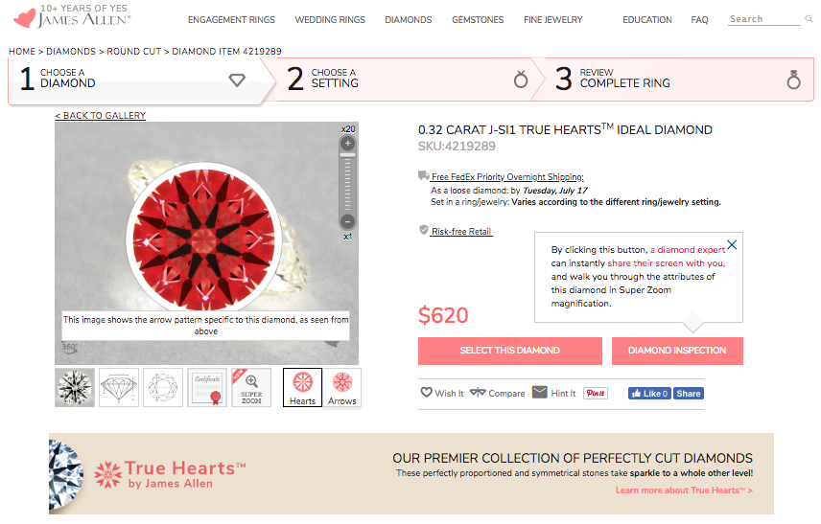The width and height of the screenshot is (821, 524).
Task: Click the Diamond Inspection button
Action: click(x=677, y=351)
